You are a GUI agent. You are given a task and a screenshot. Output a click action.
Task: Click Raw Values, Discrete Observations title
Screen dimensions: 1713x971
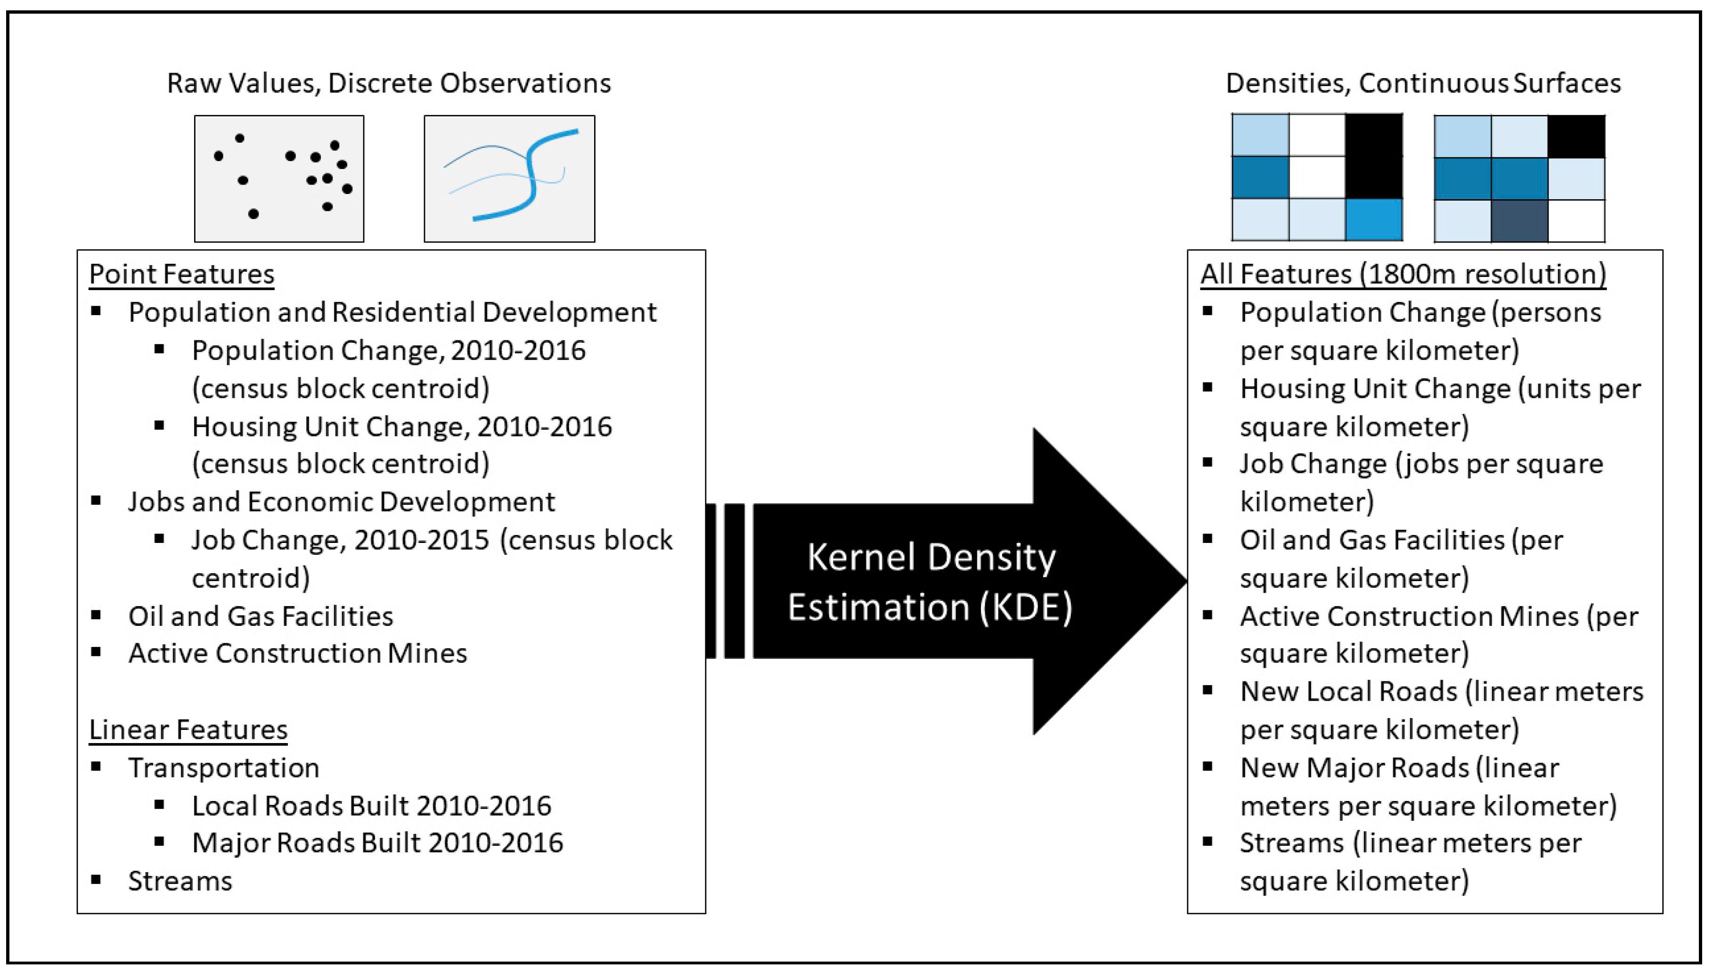[388, 83]
